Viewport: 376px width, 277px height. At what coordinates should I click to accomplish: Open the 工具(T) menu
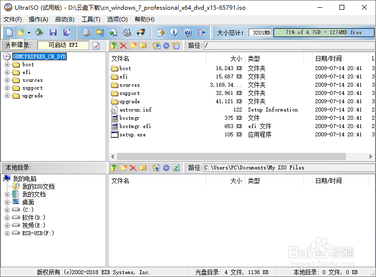coord(91,19)
